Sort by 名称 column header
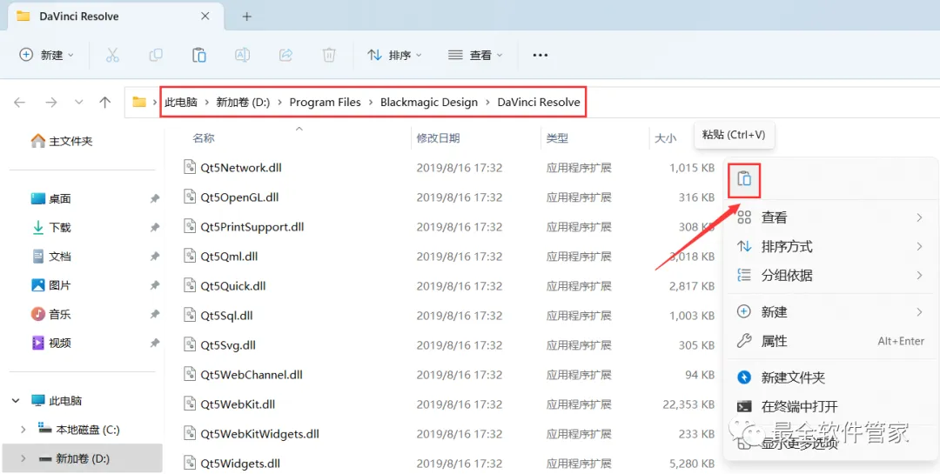Viewport: 940px width, 474px height. [x=203, y=138]
